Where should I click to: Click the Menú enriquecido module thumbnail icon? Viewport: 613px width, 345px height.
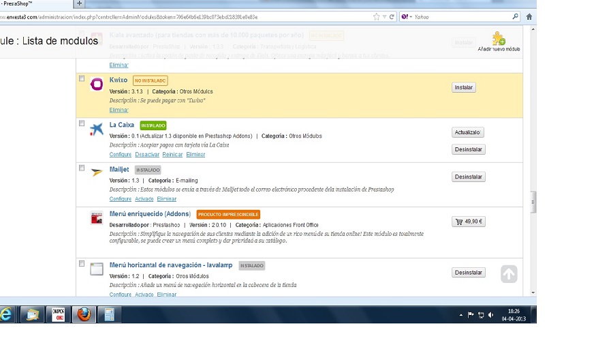[x=97, y=218]
